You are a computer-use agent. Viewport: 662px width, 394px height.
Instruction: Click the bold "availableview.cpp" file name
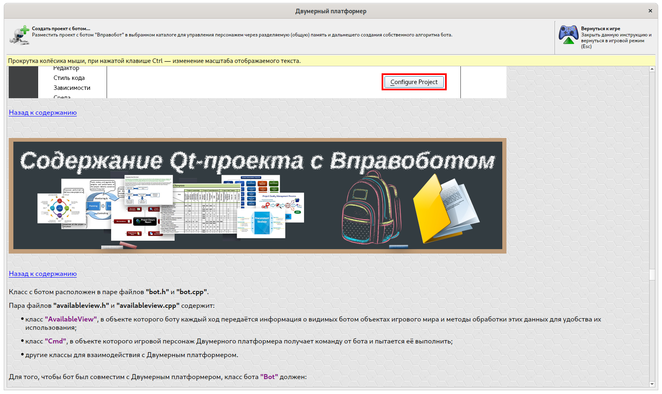tap(148, 305)
